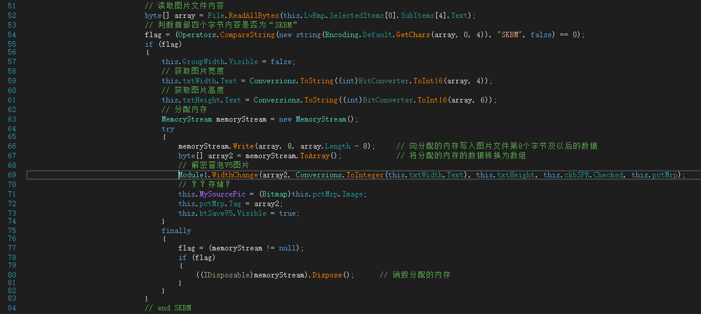Click the if keyword on line 55
Screen dimensions: 701x314
(x=149, y=44)
